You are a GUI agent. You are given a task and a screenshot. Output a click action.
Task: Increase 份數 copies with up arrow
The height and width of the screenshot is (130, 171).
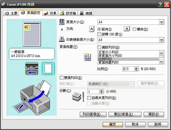(x=102, y=90)
